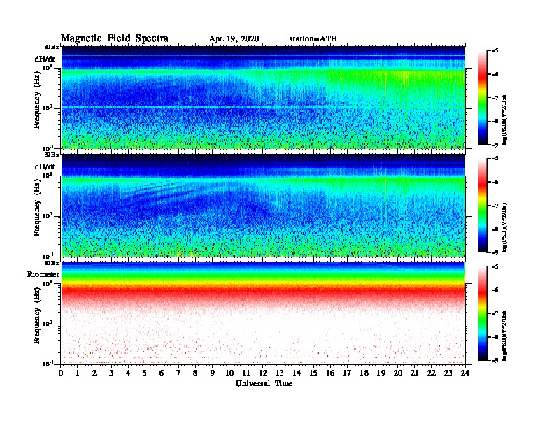This screenshot has height=428, width=554.
Task: Click the "Magnetic Field Spectra" title
Action: coord(115,38)
